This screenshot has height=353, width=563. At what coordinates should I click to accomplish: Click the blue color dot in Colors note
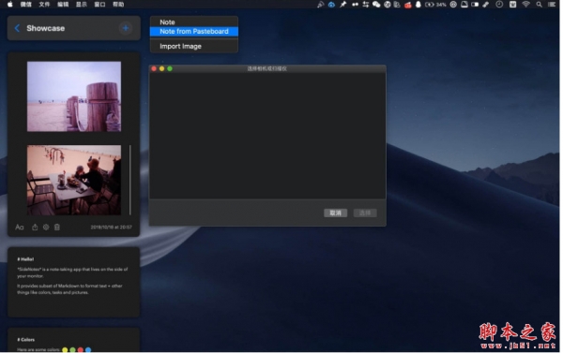88,350
